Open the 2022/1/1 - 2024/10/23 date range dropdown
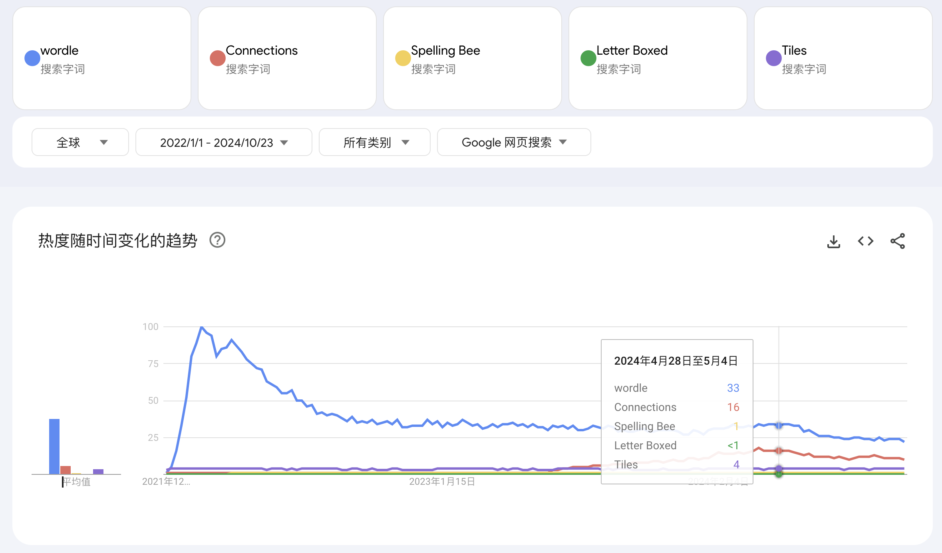Screen dimensions: 942x553 (224, 142)
